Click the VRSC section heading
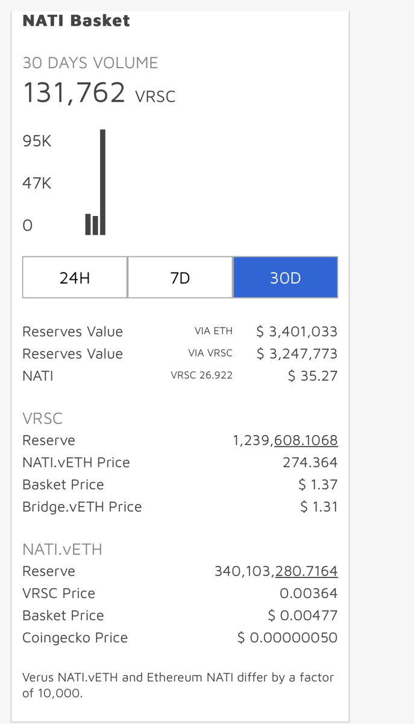Screen dimensions: 414x724 coord(42,419)
